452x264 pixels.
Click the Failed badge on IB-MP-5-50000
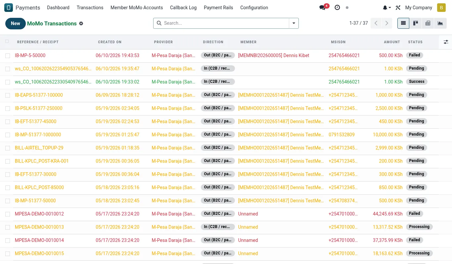pyautogui.click(x=415, y=55)
